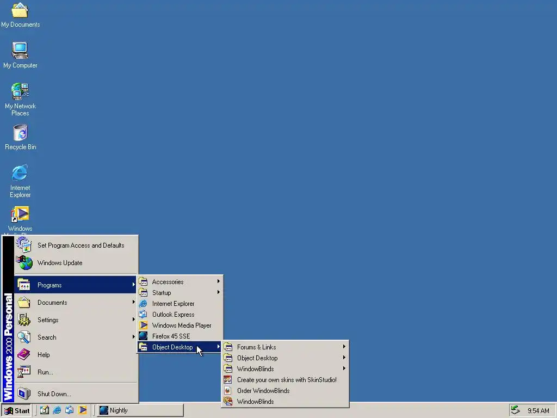Viewport: 557px width, 418px height.
Task: Launch Windows Media Player from Quick Launch bar
Action: click(83, 410)
